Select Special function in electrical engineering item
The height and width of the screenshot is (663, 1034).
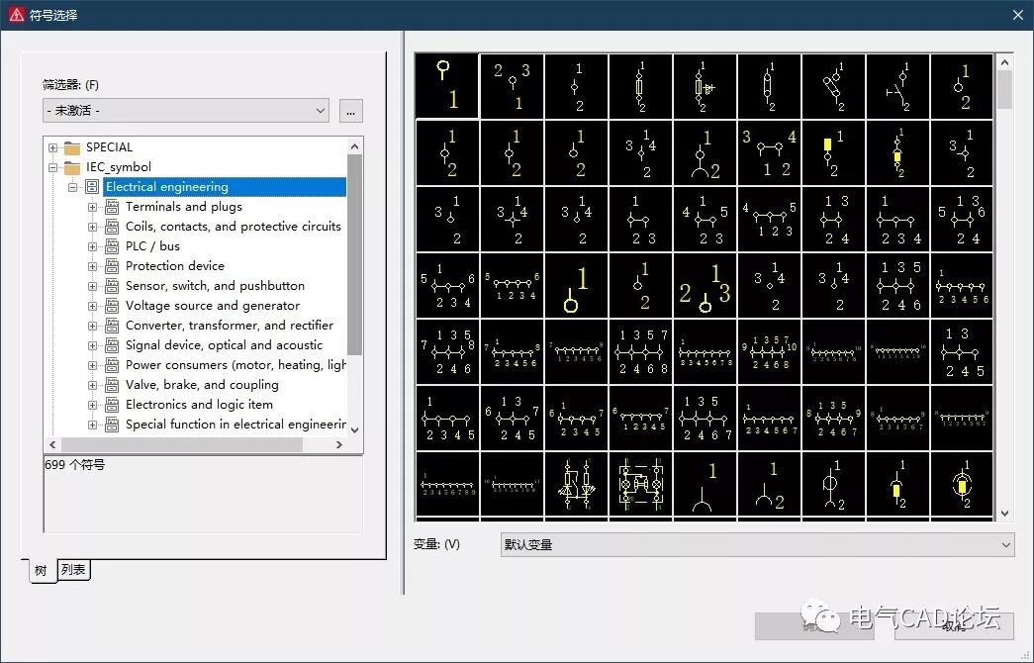(235, 425)
